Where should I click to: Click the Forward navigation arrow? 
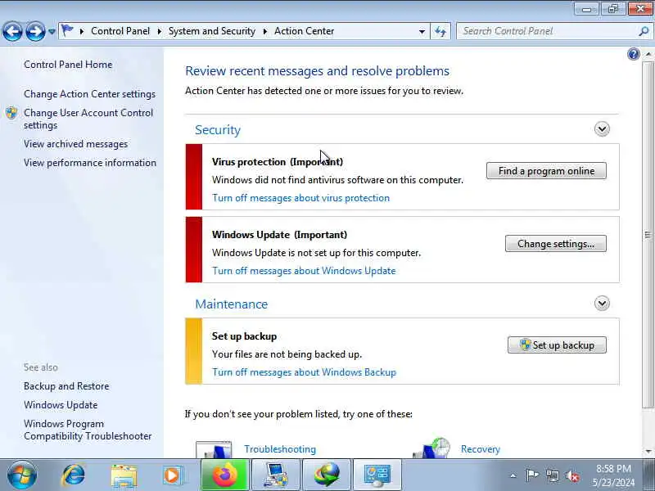pos(35,31)
